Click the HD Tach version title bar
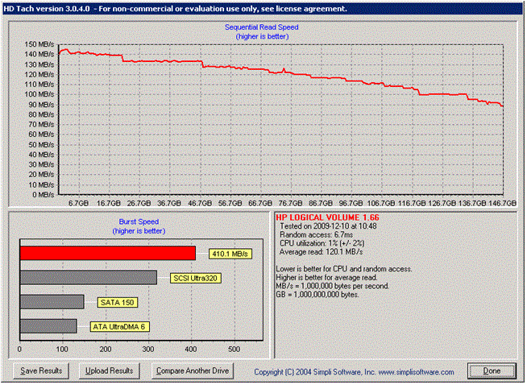Viewport: 527px width, 385px height. tap(263, 9)
